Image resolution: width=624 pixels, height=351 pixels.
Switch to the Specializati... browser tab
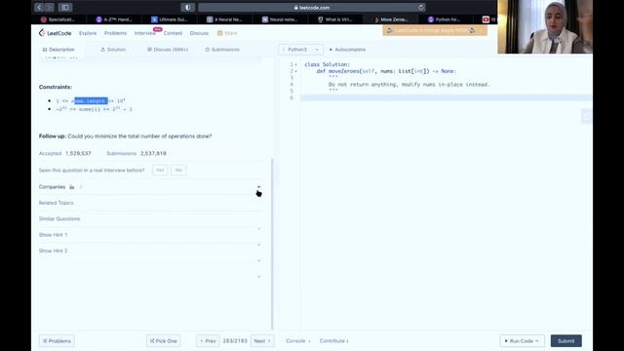pos(58,19)
